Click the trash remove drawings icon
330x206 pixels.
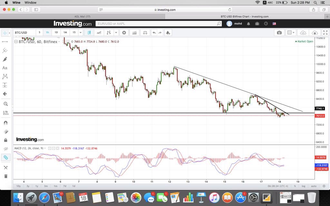[6, 176]
